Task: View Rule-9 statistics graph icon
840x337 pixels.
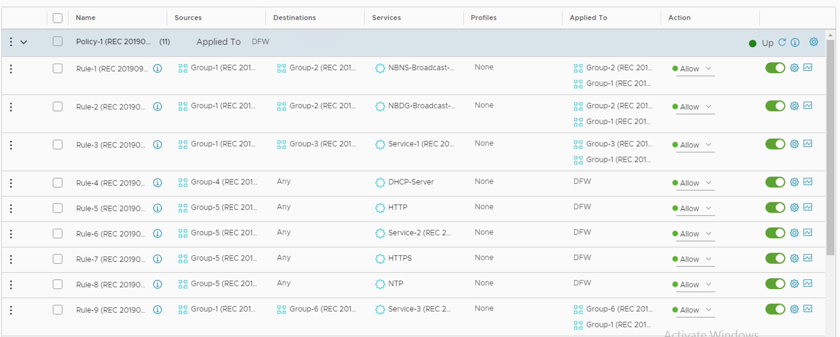Action: point(808,309)
